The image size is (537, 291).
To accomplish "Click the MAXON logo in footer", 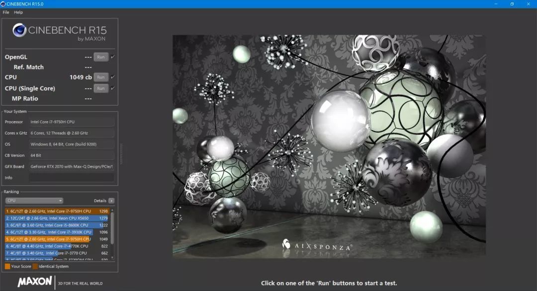I will click(x=35, y=282).
